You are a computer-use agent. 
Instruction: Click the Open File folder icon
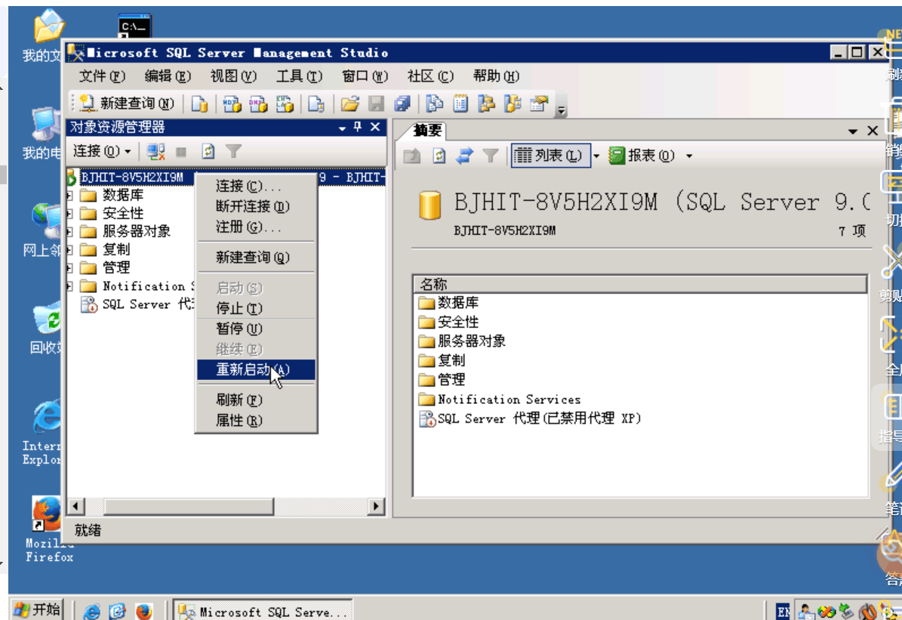[x=349, y=103]
